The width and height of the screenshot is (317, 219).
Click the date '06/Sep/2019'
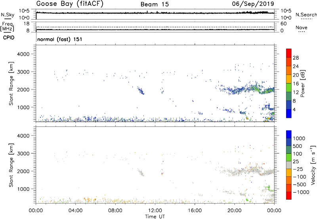coord(253,4)
